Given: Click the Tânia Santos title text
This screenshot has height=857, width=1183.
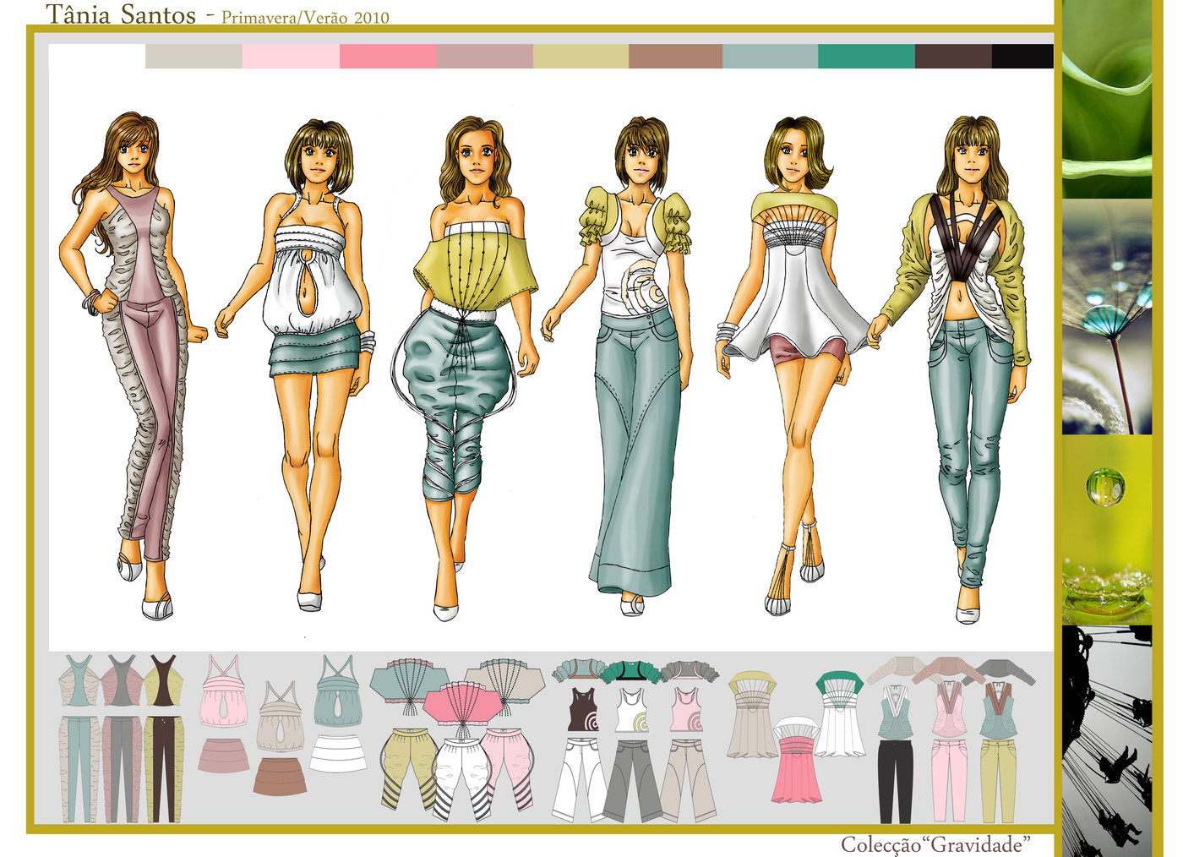Looking at the screenshot, I should click(120, 14).
